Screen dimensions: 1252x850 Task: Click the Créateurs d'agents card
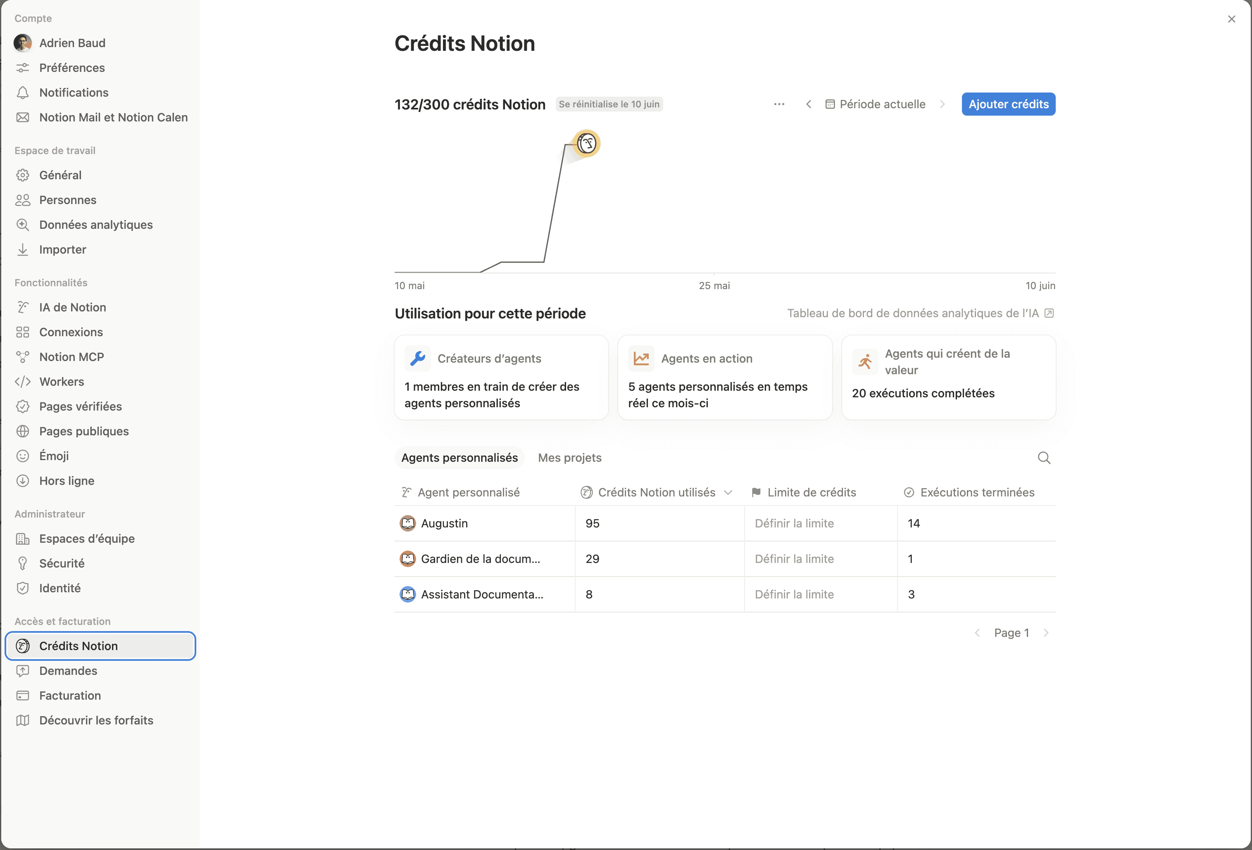(502, 378)
